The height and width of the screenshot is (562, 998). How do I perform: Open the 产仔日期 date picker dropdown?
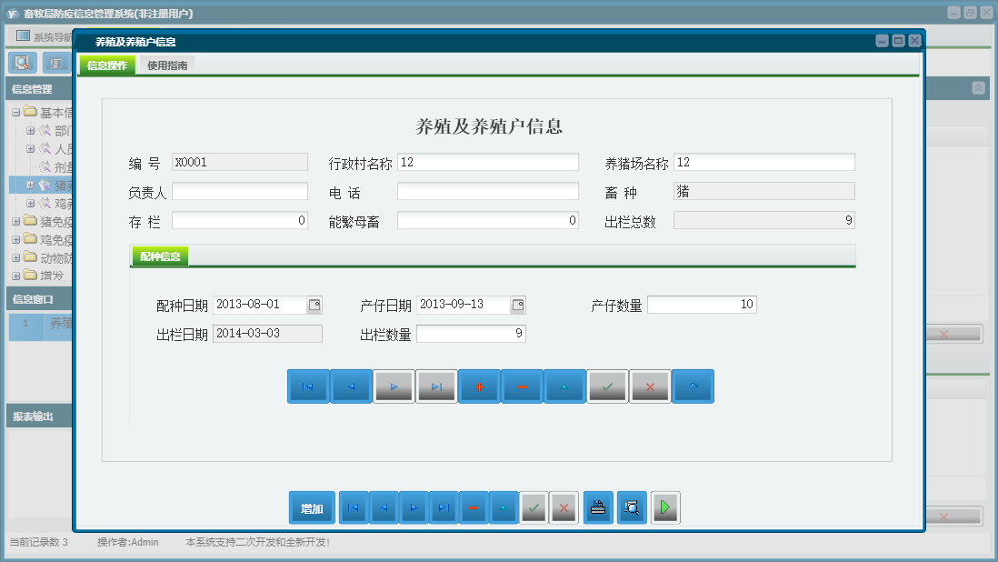pos(518,305)
